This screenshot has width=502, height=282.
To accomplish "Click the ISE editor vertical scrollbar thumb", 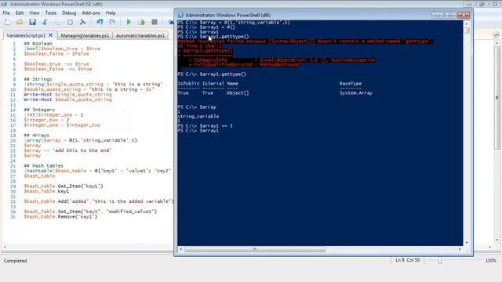I will (x=497, y=97).
